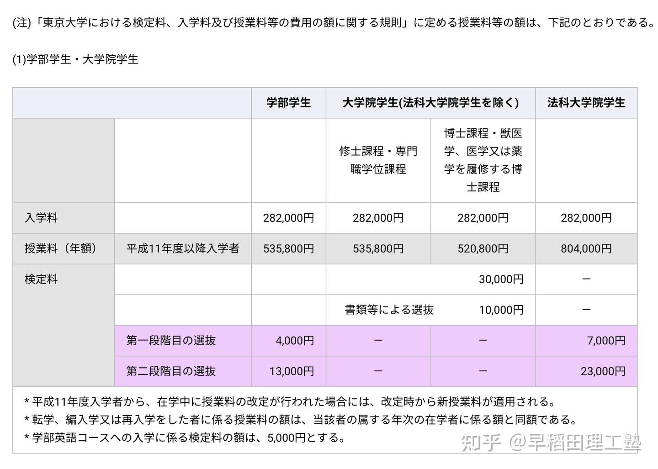Select the 520,800円 doctoral tuition cell
The height and width of the screenshot is (469, 658).
coord(483,249)
